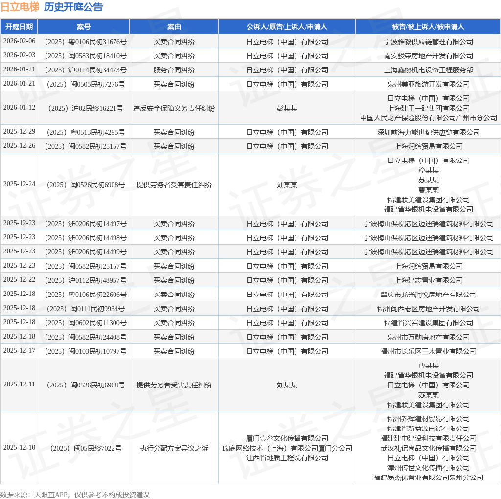Click case number 闽0111民初9934号

[97, 309]
